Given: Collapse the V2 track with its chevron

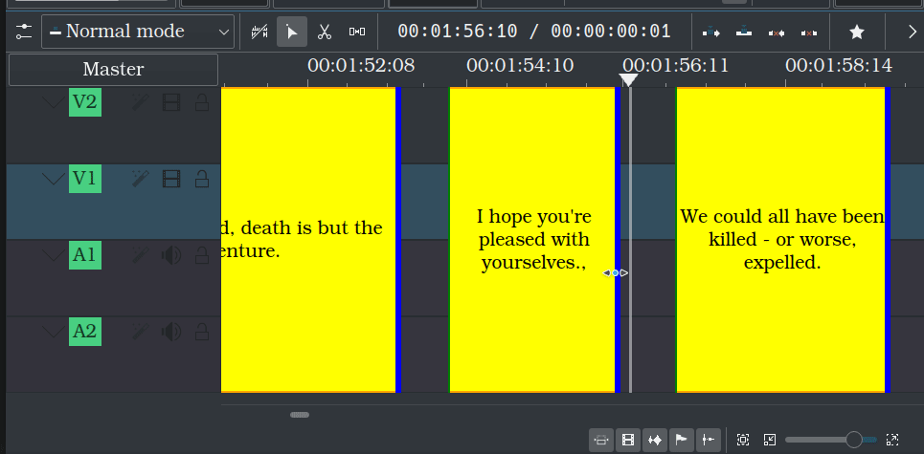Looking at the screenshot, I should coord(54,102).
